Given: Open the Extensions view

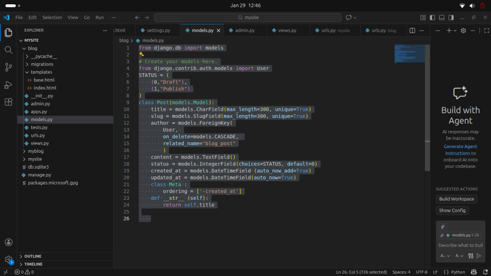Looking at the screenshot, I should pyautogui.click(x=8, y=102).
